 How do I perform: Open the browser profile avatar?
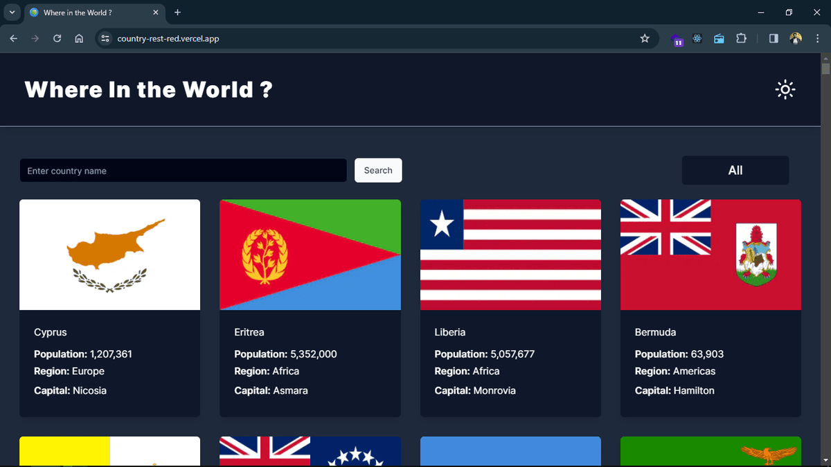point(795,39)
